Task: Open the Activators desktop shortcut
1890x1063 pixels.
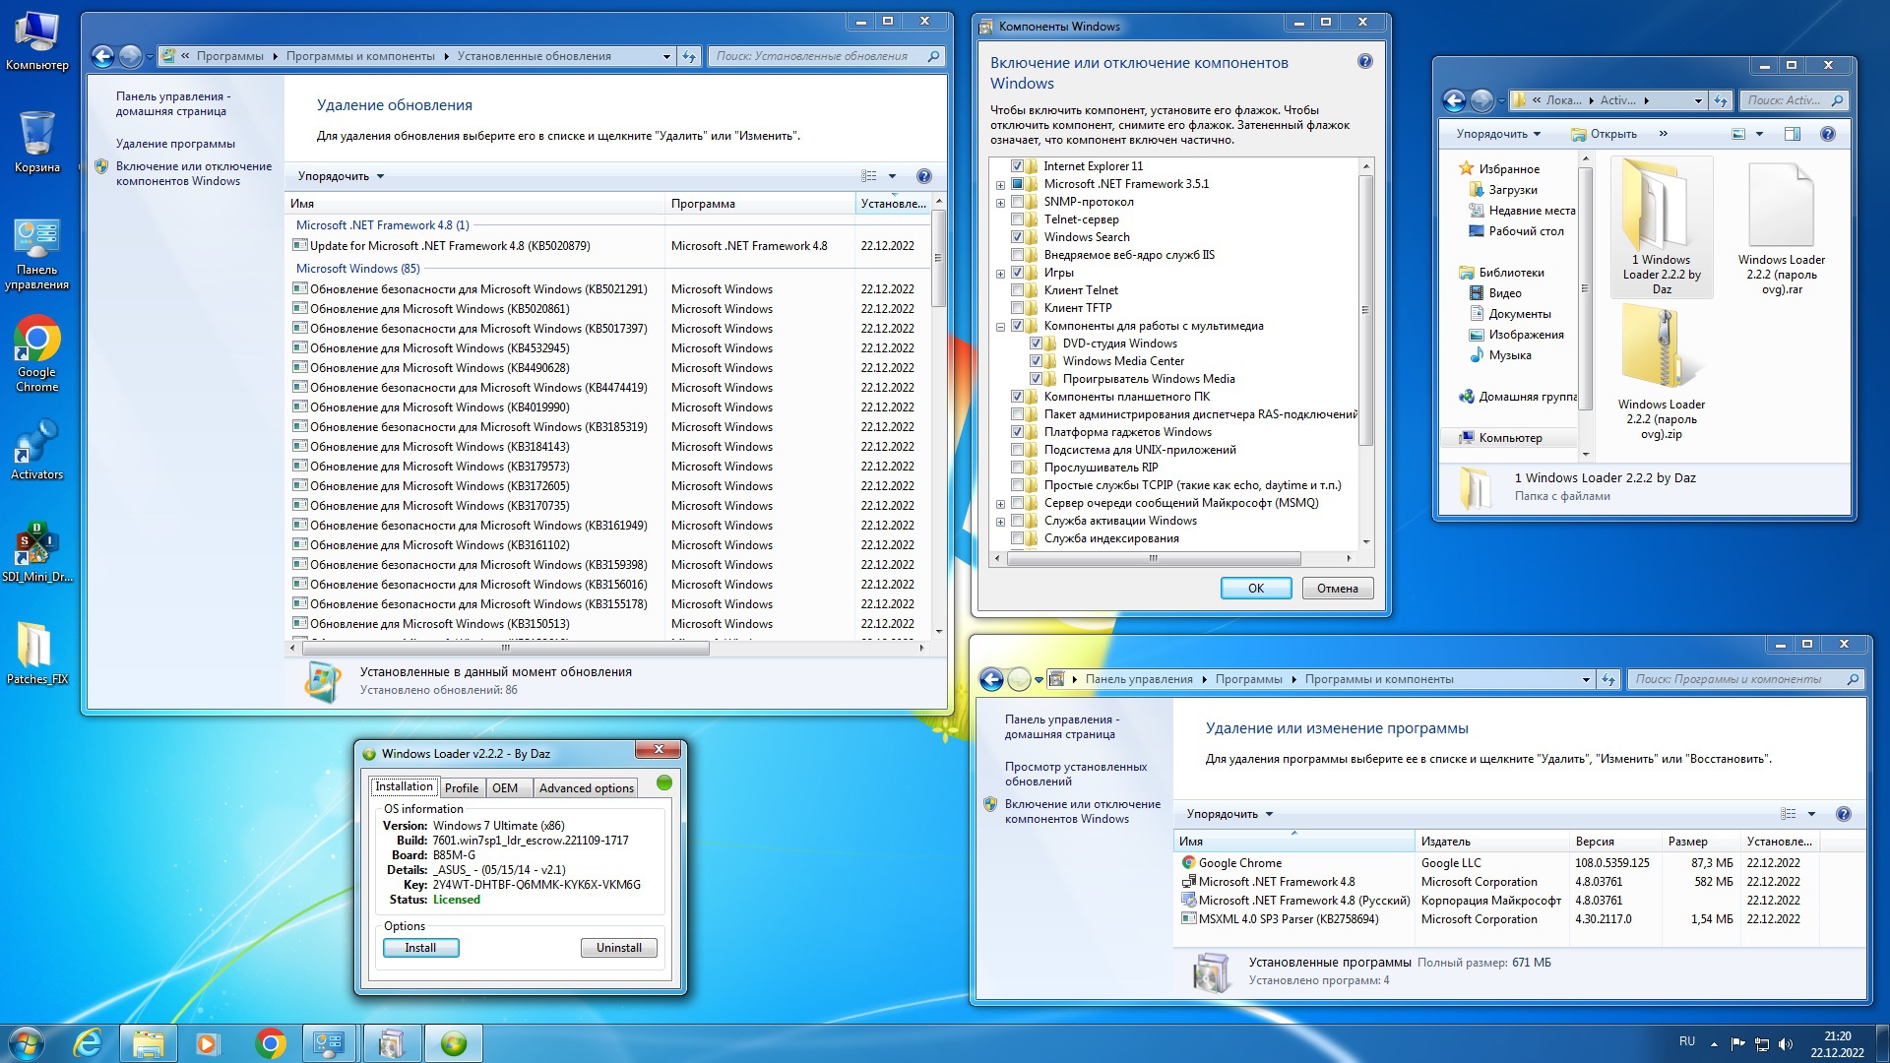Action: click(x=36, y=451)
